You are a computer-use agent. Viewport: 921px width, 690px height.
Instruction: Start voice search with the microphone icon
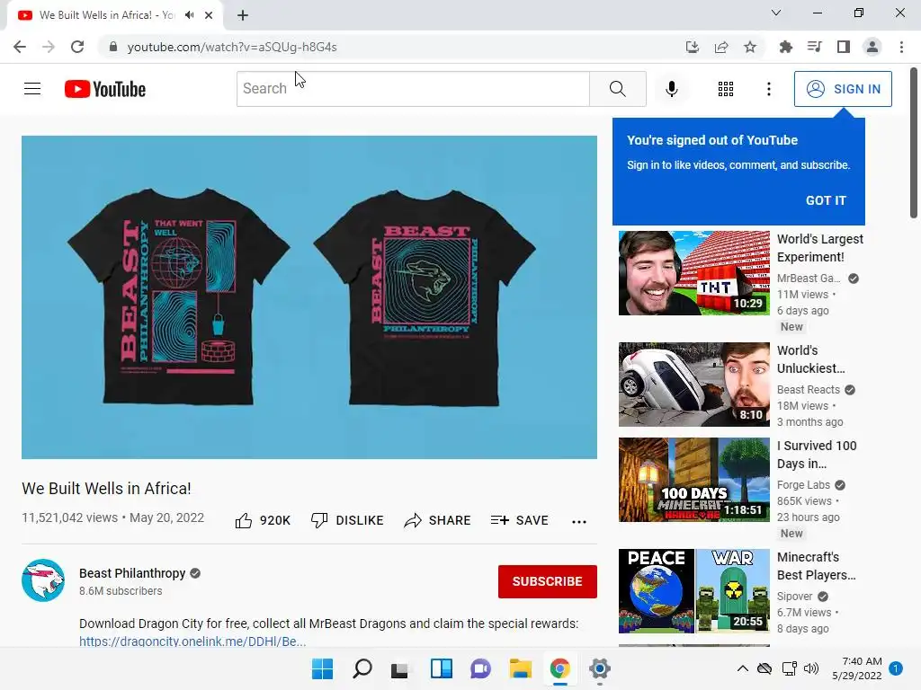[x=671, y=89]
